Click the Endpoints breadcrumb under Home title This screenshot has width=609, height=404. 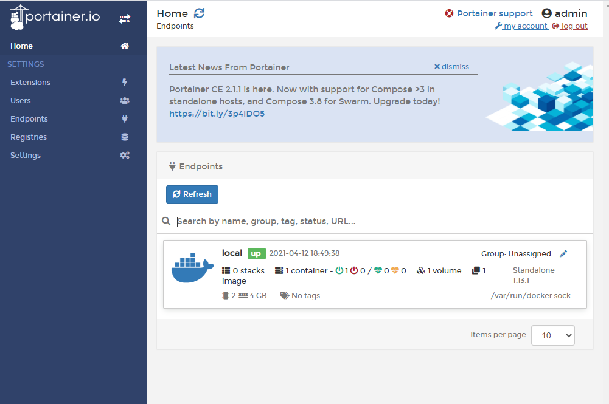(175, 26)
